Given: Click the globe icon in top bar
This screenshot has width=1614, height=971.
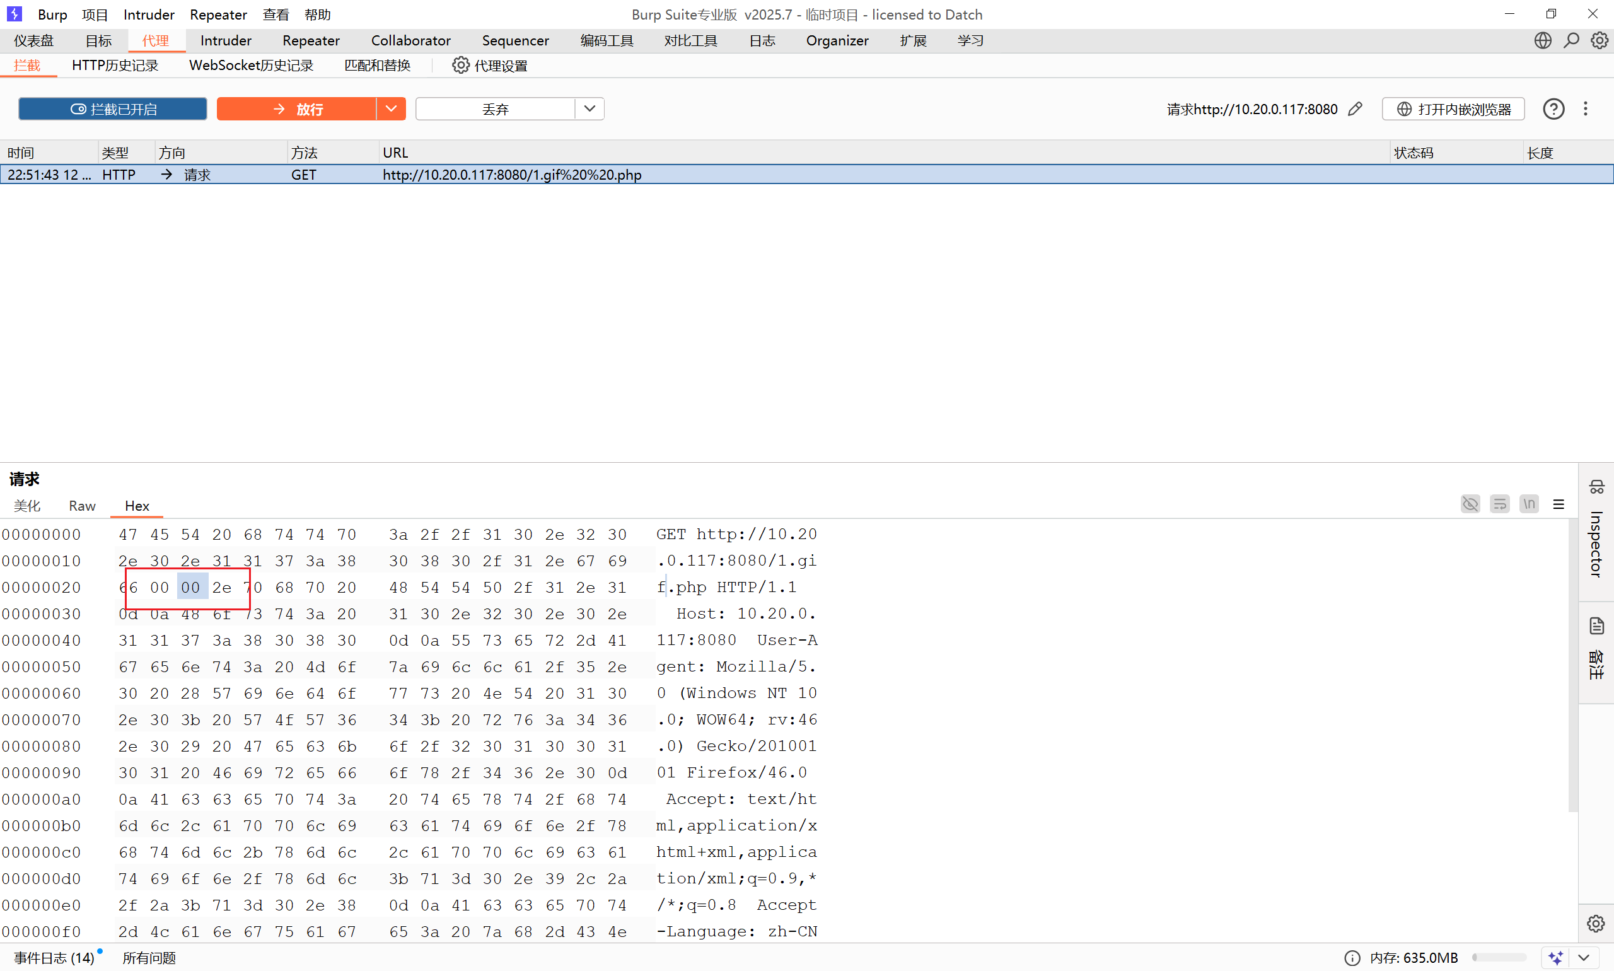Looking at the screenshot, I should click(1542, 40).
